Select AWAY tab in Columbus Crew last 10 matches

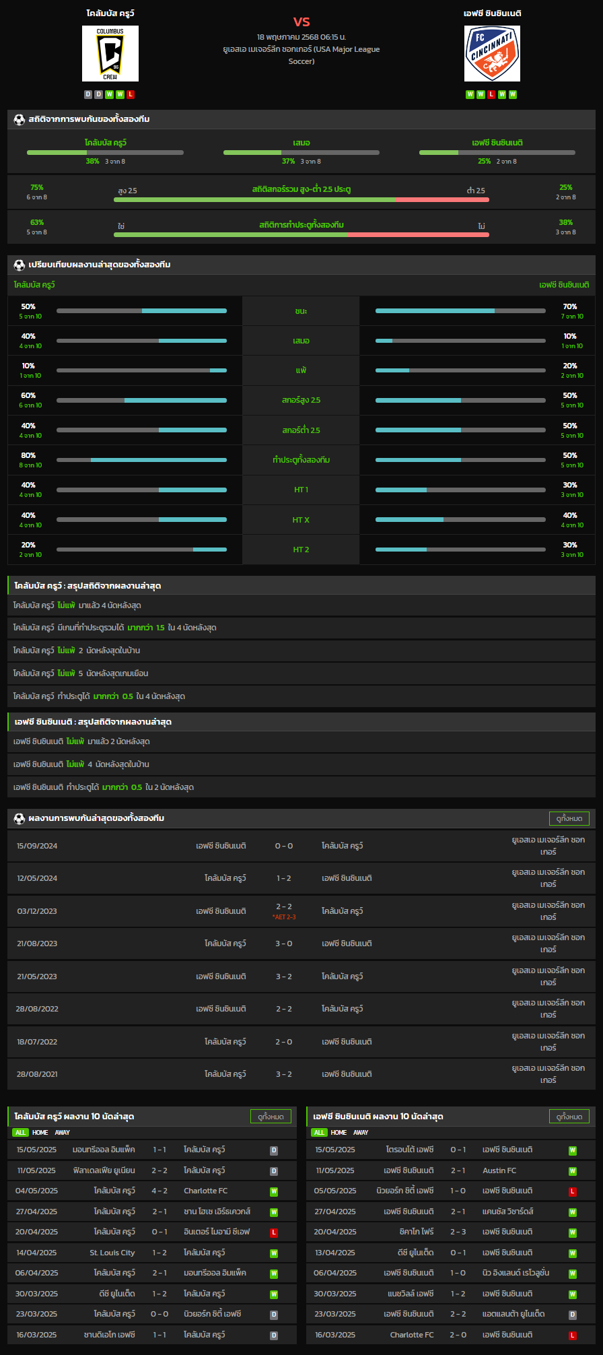click(62, 1133)
